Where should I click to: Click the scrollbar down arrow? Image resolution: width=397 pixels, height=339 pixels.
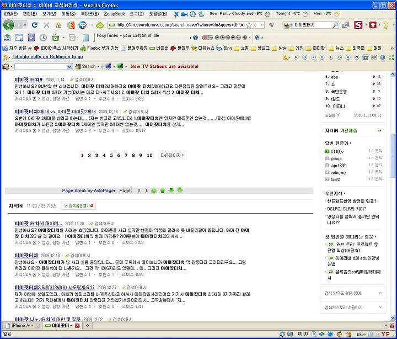(x=393, y=317)
